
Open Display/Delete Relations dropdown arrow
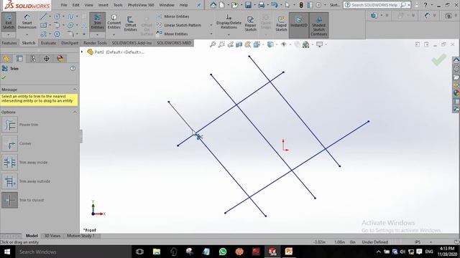click(x=229, y=35)
